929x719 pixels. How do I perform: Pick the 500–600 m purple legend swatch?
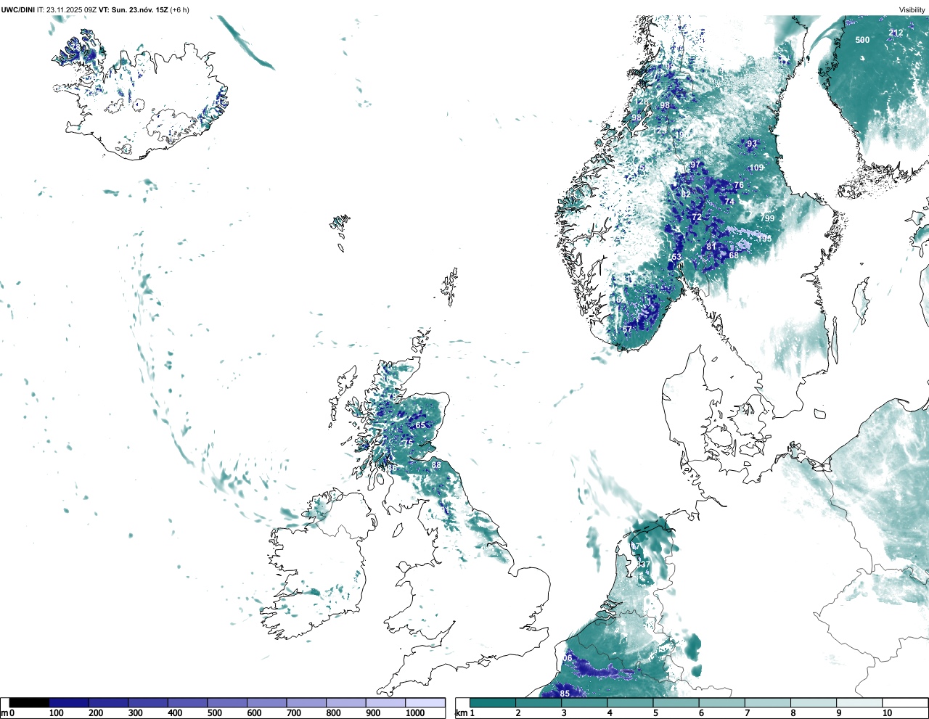point(227,702)
